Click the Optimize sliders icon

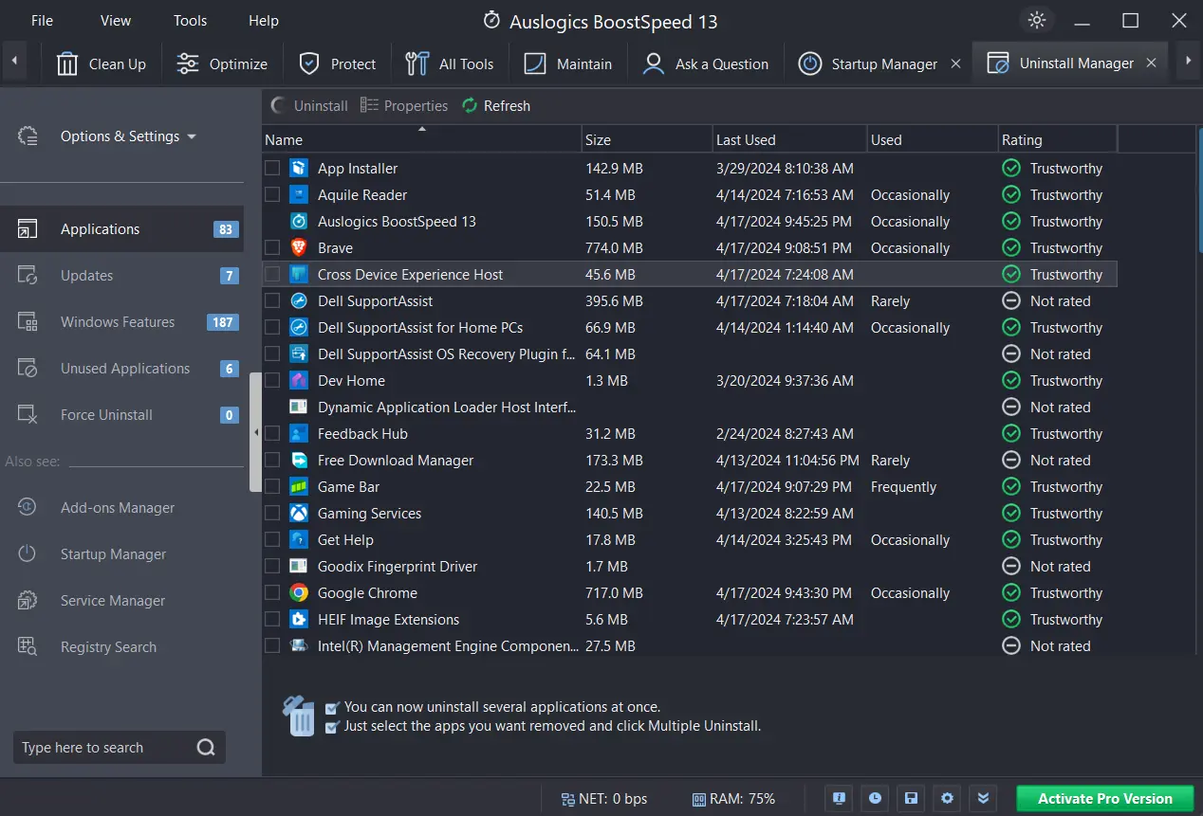(x=188, y=63)
